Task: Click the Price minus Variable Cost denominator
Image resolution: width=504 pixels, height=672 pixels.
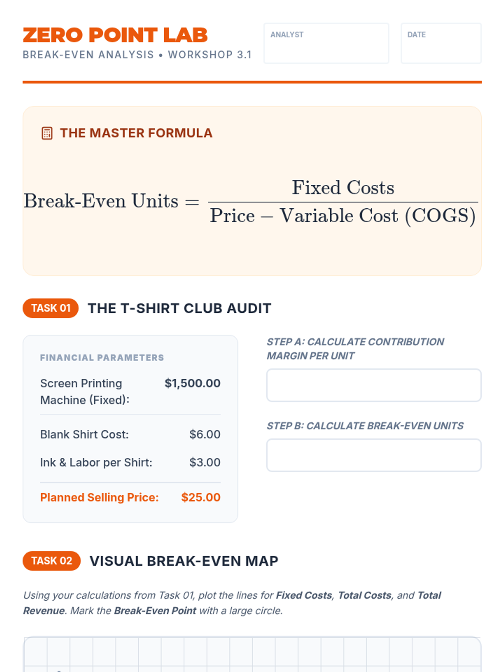Action: (x=343, y=216)
